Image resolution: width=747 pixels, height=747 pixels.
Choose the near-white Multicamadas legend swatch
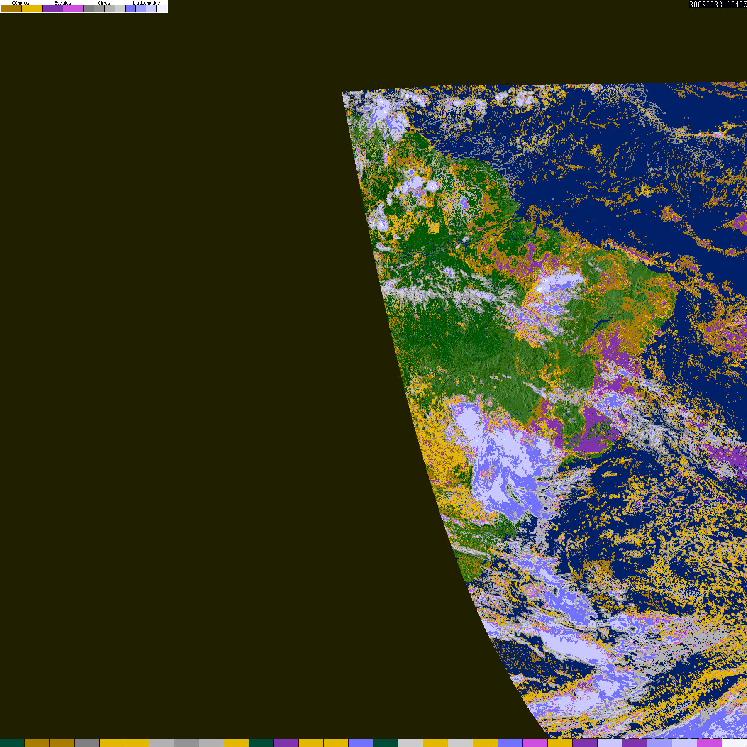point(161,9)
